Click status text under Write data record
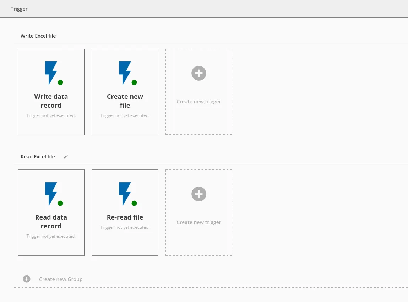408x302 pixels. [51, 115]
